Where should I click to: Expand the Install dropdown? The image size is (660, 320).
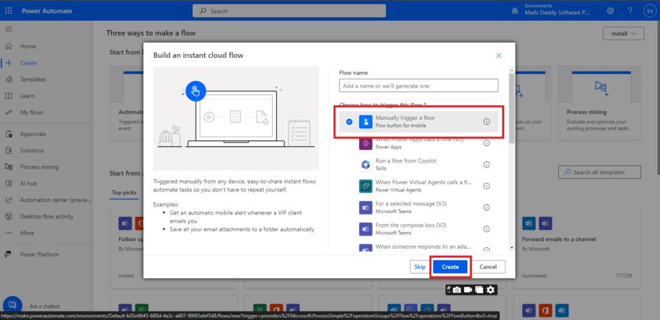[x=623, y=33]
